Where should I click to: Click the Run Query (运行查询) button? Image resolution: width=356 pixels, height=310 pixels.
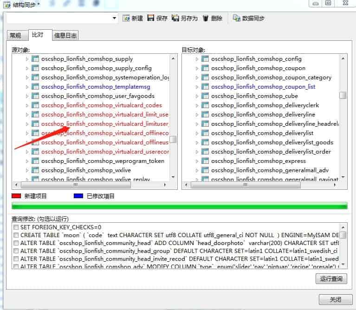331,279
